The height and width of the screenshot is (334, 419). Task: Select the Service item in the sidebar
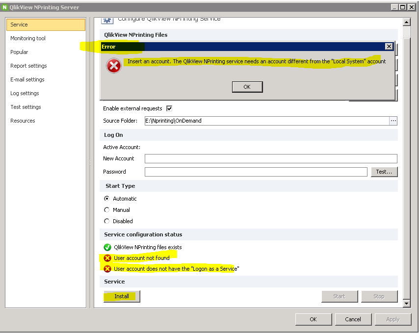click(46, 25)
